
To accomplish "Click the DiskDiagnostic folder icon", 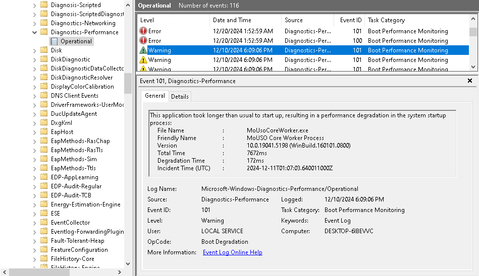I will click(44, 59).
